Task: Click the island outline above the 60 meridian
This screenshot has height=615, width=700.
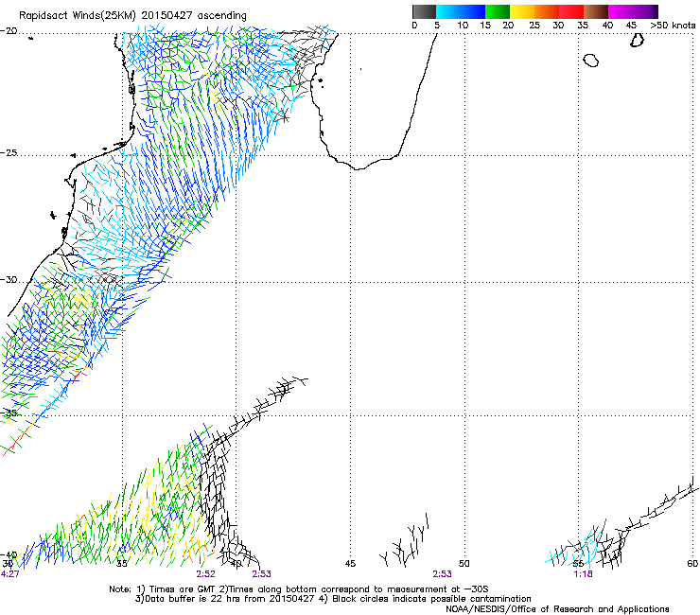Action: [x=637, y=40]
